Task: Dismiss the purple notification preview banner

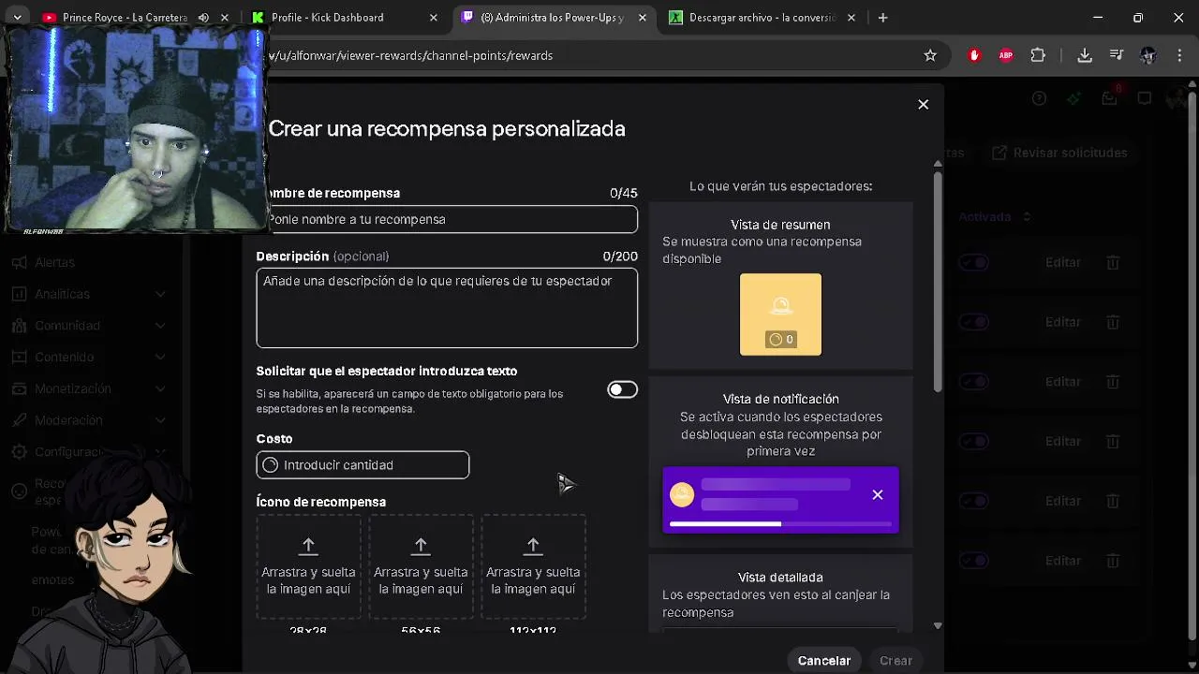Action: coord(878,494)
